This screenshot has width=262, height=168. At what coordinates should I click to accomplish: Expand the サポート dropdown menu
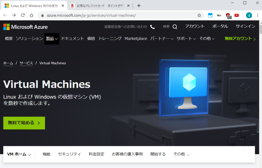[186, 39]
